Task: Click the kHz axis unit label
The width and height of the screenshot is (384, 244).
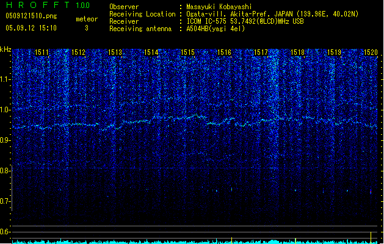Action: point(6,49)
